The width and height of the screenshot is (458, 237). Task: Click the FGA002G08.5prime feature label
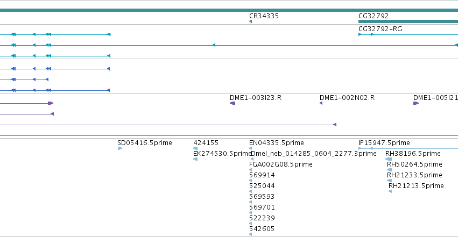(x=281, y=164)
